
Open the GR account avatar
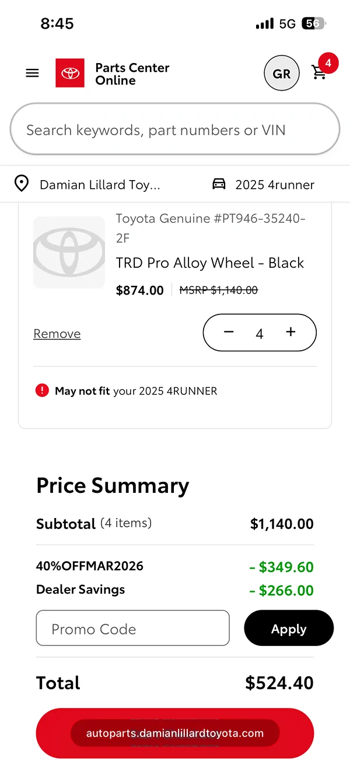coord(282,72)
